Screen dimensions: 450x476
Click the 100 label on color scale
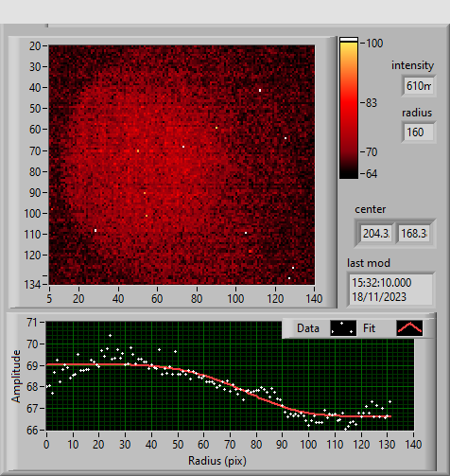(x=374, y=44)
